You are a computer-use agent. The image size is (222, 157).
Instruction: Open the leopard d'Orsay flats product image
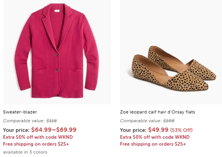[171, 52]
